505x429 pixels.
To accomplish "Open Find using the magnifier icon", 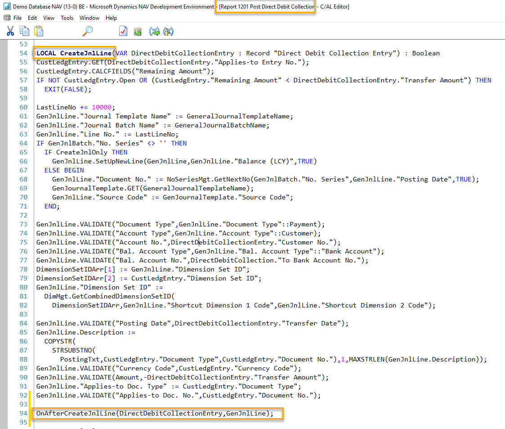I will click(88, 31).
